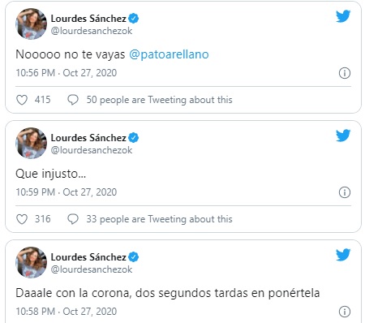The height and width of the screenshot is (323, 365).
Task: Open info icon on 10:59 PM tweet
Action: click(345, 192)
